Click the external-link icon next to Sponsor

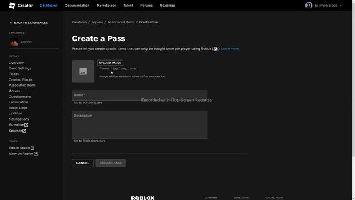[24, 131]
